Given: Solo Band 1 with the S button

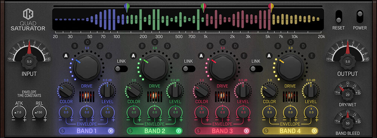Looking at the screenshot, I should click(63, 131).
